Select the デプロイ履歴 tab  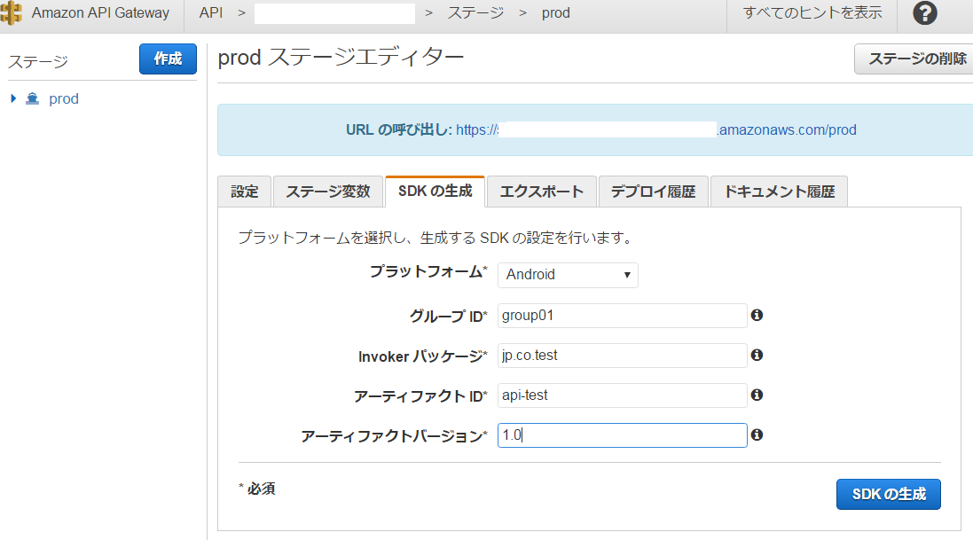click(654, 191)
